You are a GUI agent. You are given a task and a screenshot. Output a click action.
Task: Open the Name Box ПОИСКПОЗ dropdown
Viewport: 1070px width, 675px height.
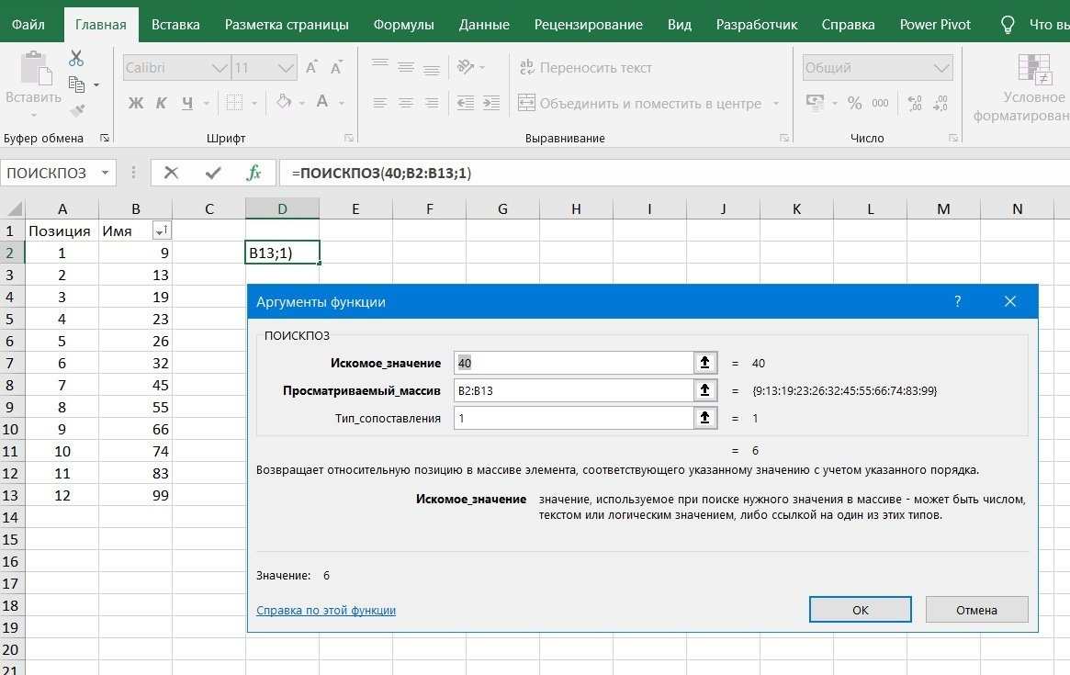[x=106, y=173]
